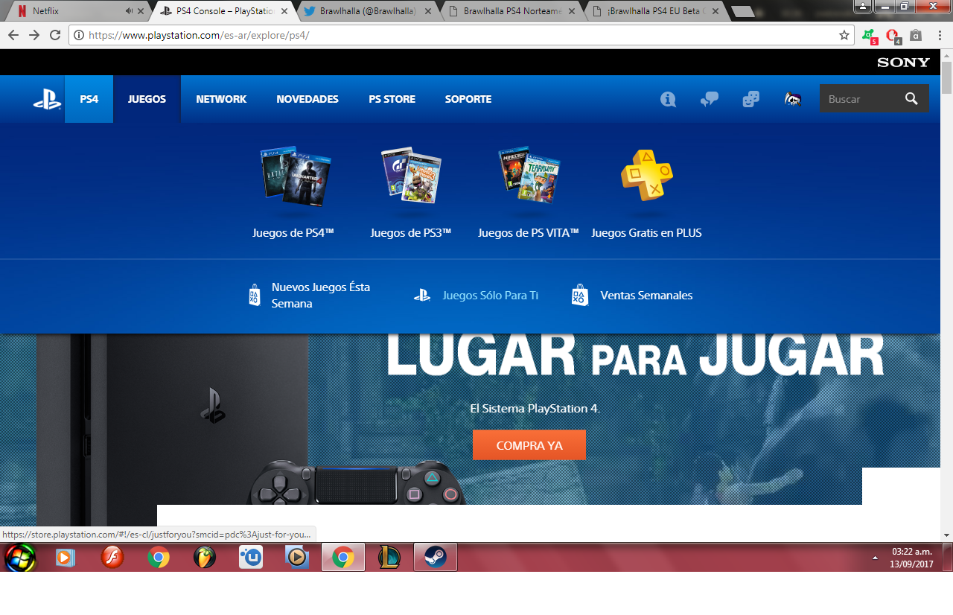Open Steam from the taskbar
The image size is (953, 615).
pyautogui.click(x=436, y=557)
